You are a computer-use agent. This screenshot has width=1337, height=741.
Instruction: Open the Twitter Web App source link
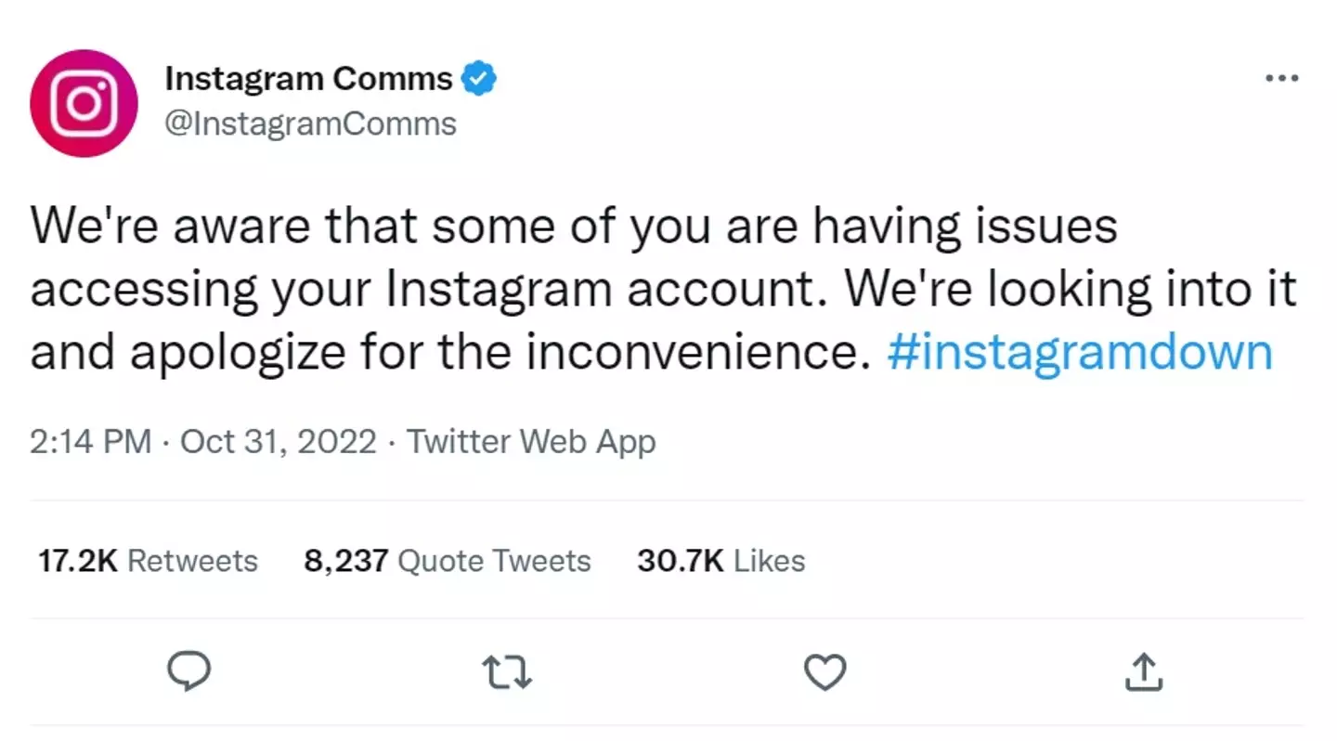531,441
